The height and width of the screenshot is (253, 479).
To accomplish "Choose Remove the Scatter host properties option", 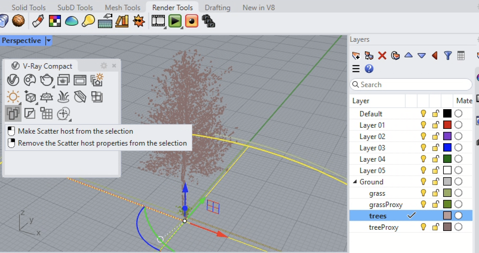I will tap(102, 143).
